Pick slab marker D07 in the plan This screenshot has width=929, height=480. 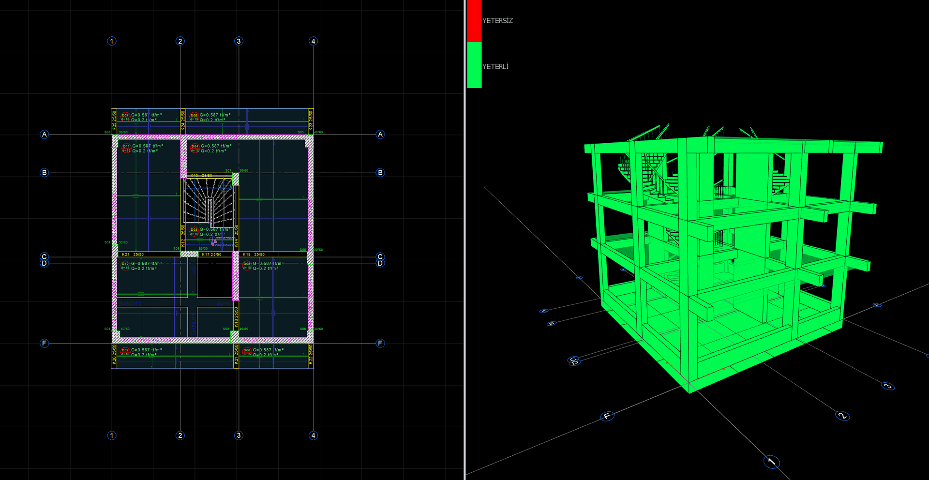point(125,116)
